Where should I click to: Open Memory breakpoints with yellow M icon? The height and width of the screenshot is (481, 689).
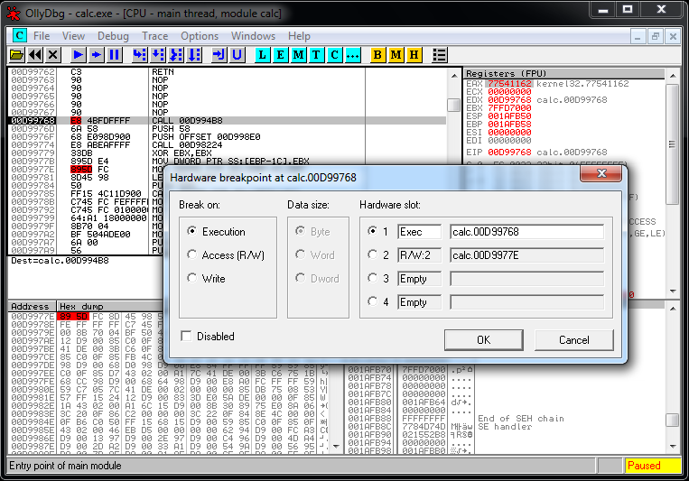pyautogui.click(x=396, y=55)
